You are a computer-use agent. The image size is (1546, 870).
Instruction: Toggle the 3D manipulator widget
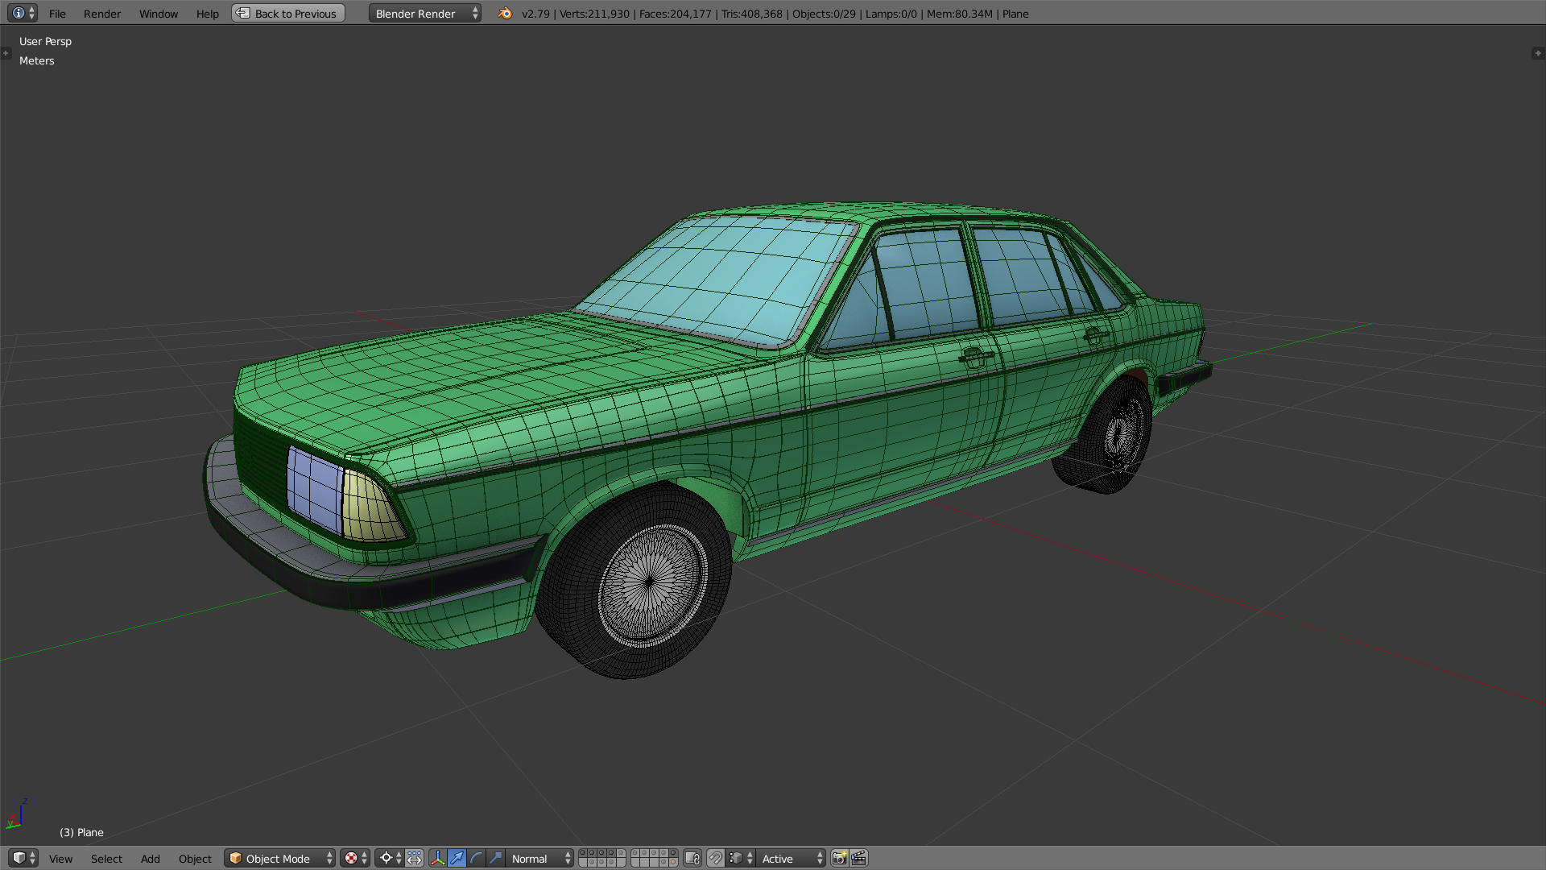coord(437,859)
